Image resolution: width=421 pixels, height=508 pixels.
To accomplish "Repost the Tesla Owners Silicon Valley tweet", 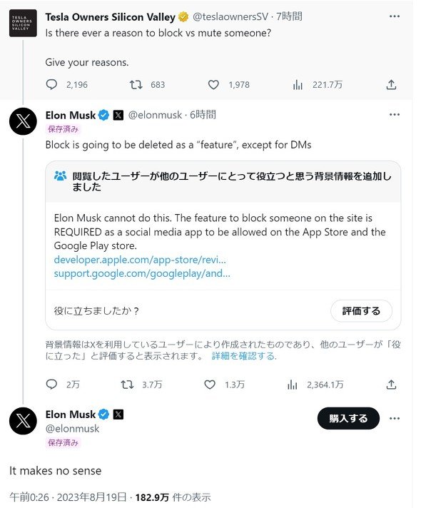I will point(136,85).
